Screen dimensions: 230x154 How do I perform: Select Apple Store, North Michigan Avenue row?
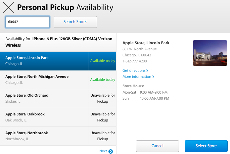[x=58, y=80]
